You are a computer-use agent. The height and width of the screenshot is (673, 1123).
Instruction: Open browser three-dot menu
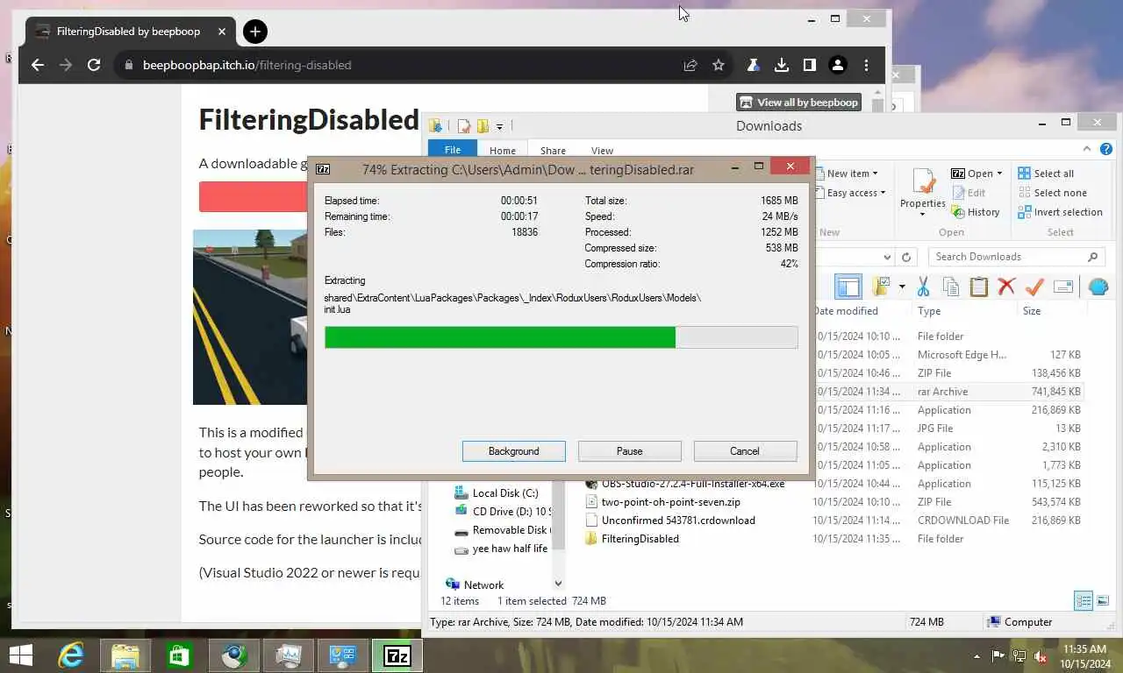point(866,65)
